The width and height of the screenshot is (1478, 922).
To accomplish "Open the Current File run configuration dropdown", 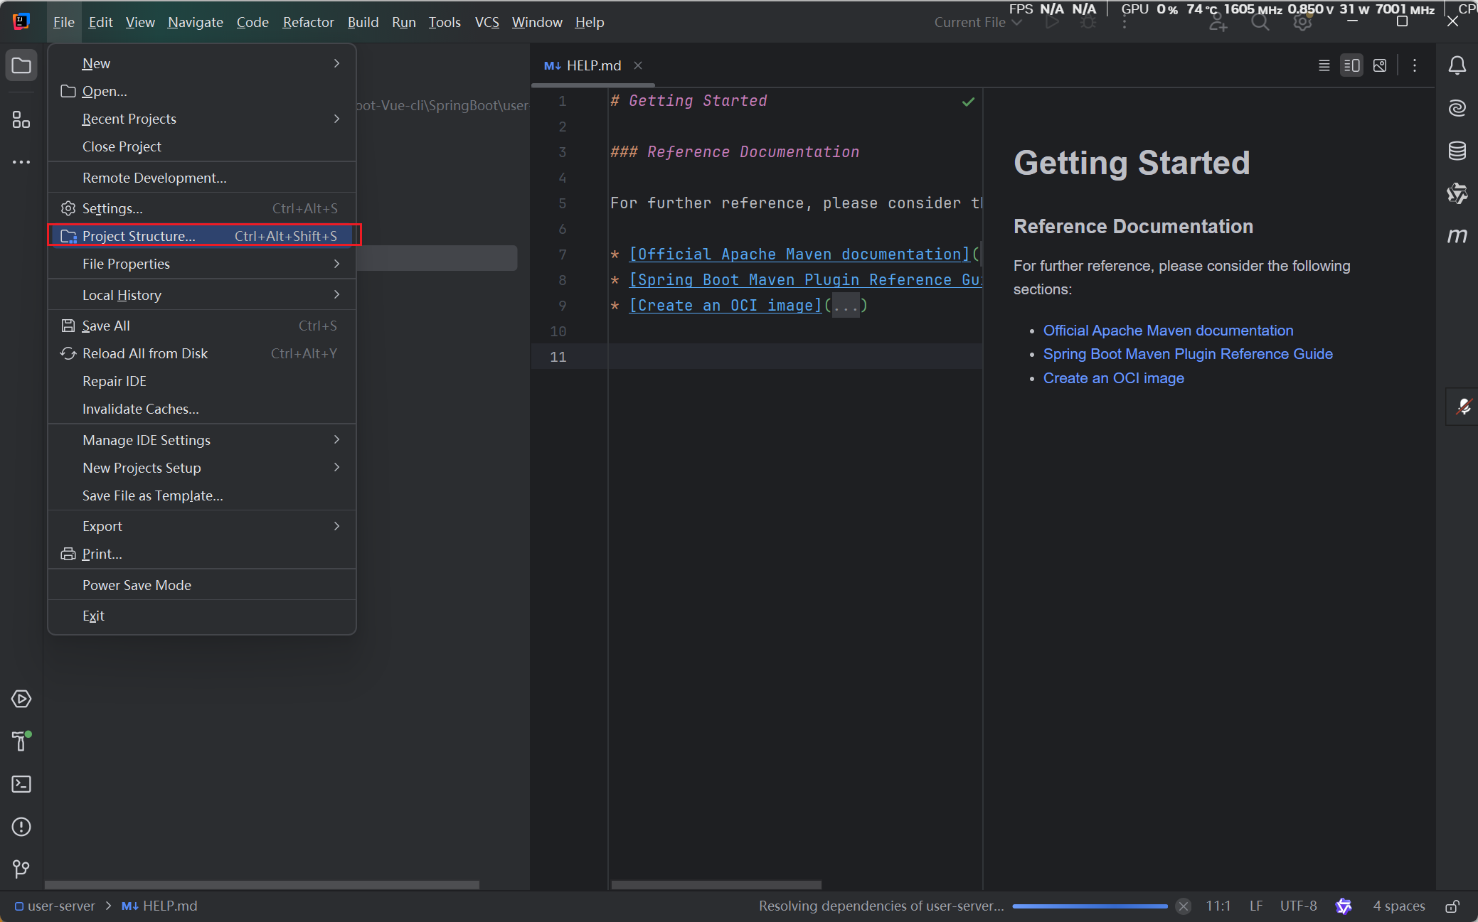I will pyautogui.click(x=977, y=22).
